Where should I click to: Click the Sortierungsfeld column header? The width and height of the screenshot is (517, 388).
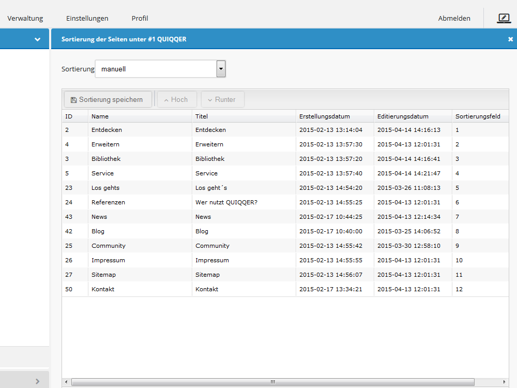coord(478,116)
